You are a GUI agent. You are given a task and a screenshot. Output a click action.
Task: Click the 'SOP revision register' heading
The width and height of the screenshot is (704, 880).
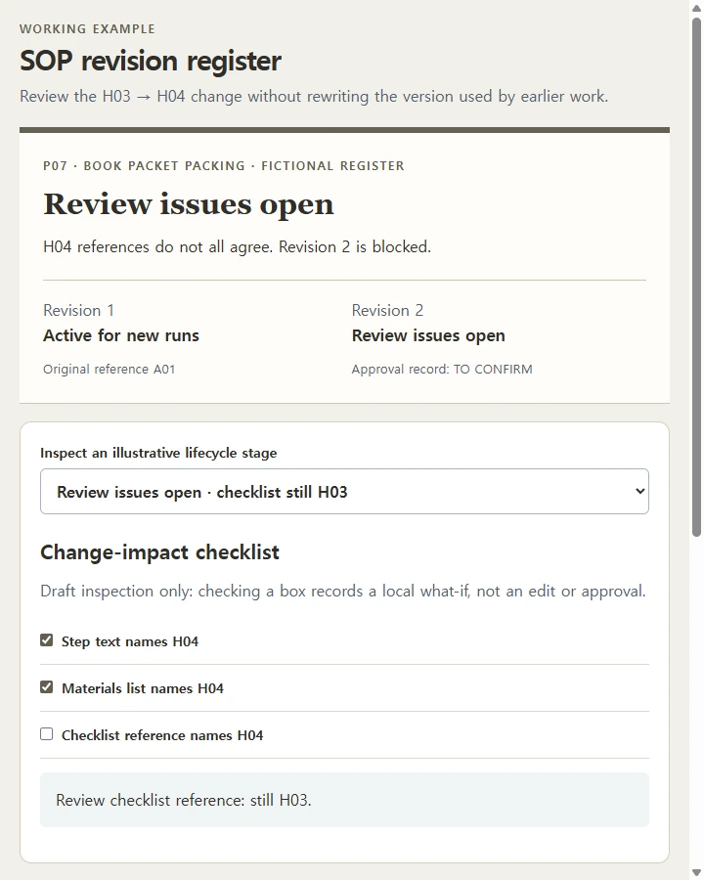coord(151,61)
